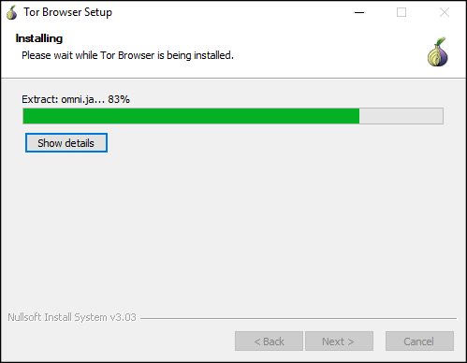Click the green filled portion of progress bar
Screen dimensions: 467x363
[x=191, y=116]
